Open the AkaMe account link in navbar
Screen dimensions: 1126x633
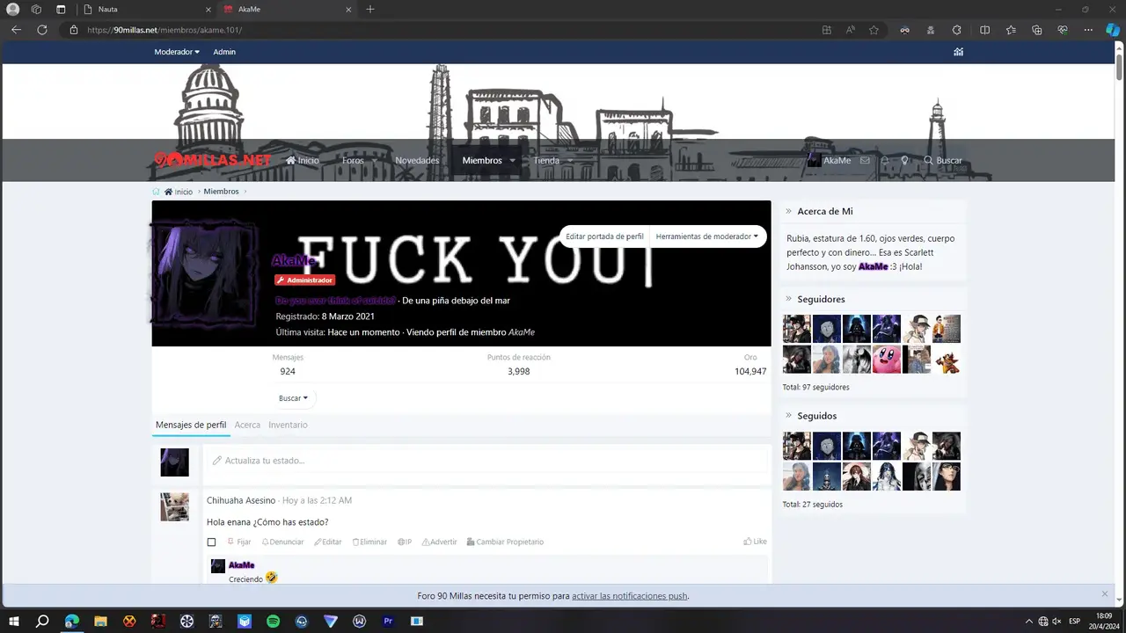pos(830,161)
